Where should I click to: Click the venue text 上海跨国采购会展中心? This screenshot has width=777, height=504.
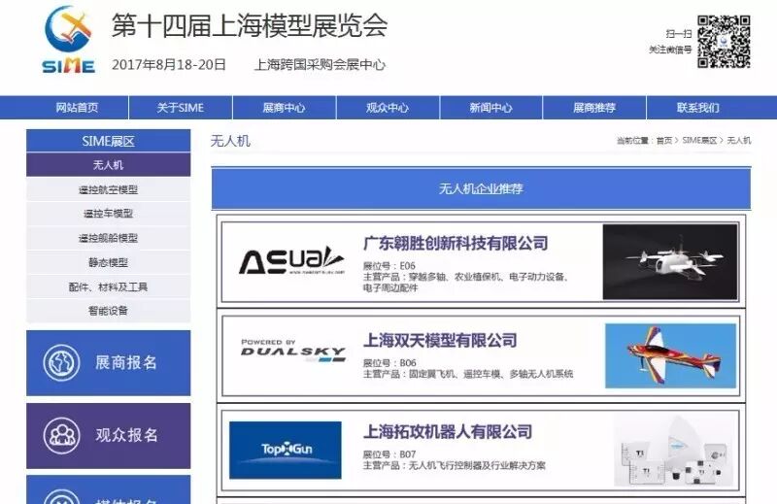coord(320,64)
